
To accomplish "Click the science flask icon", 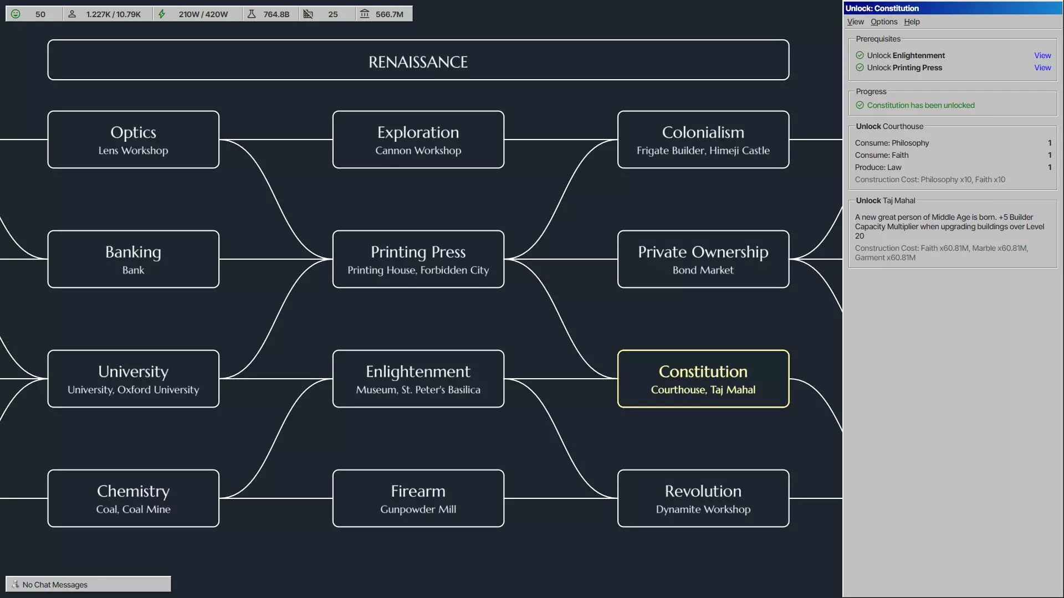I will click(252, 14).
